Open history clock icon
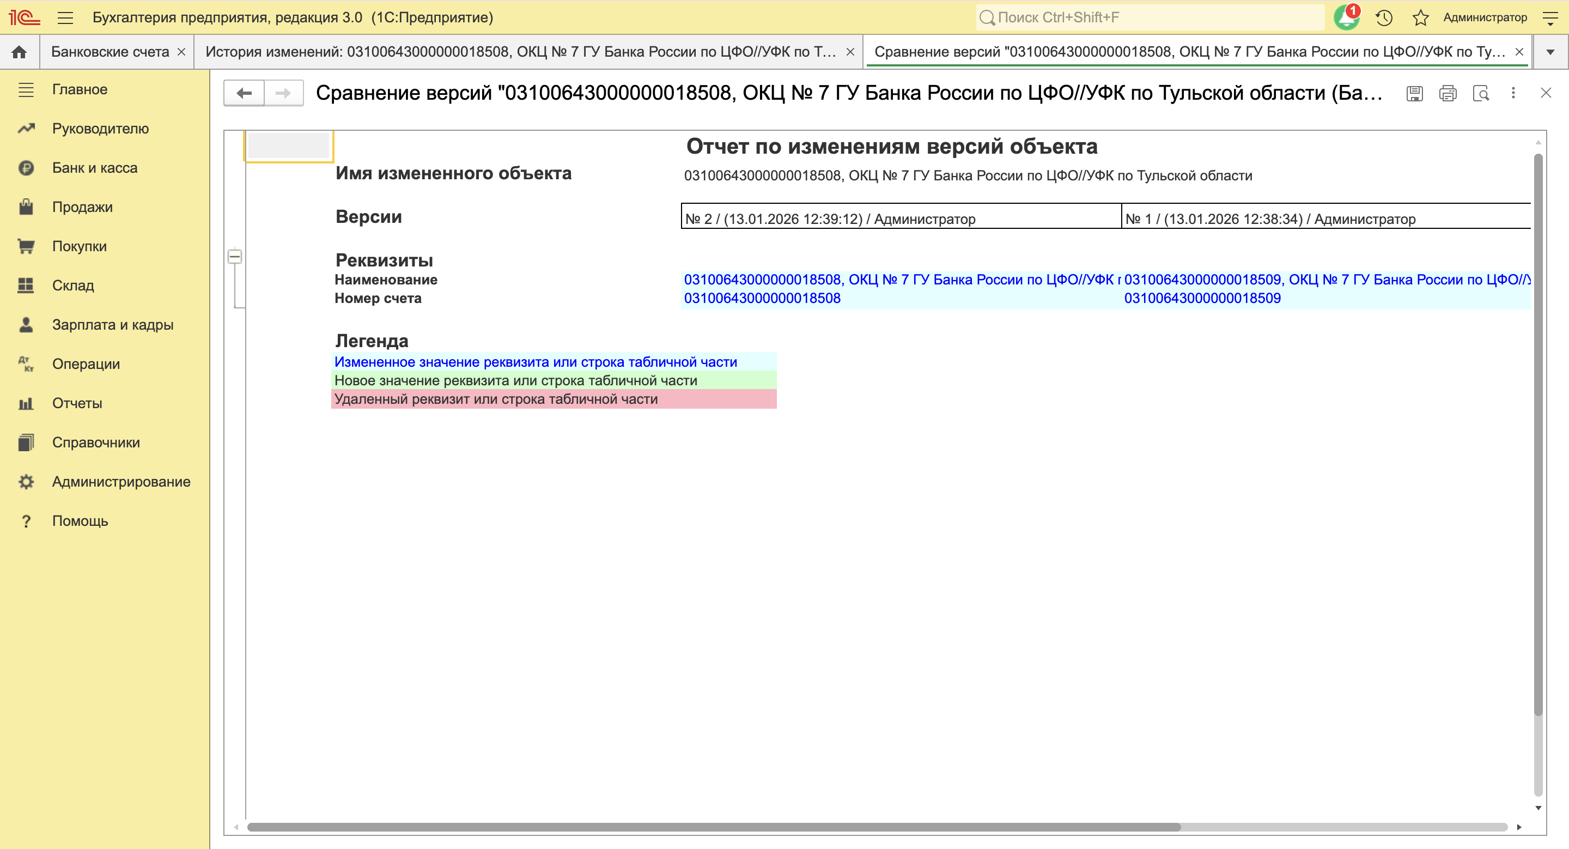Image resolution: width=1569 pixels, height=849 pixels. (x=1384, y=17)
